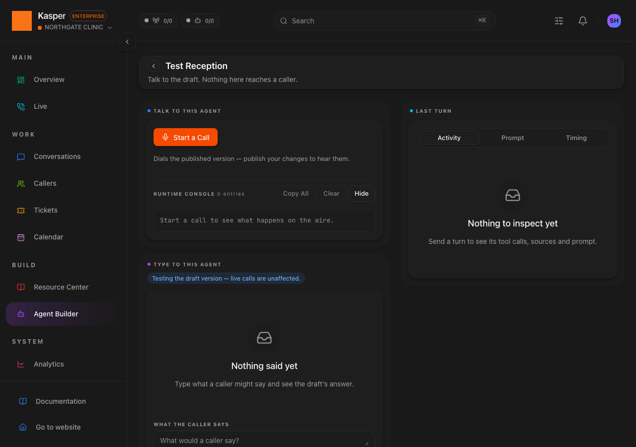Follow the Go to website link
This screenshot has width=636, height=447.
63,427
